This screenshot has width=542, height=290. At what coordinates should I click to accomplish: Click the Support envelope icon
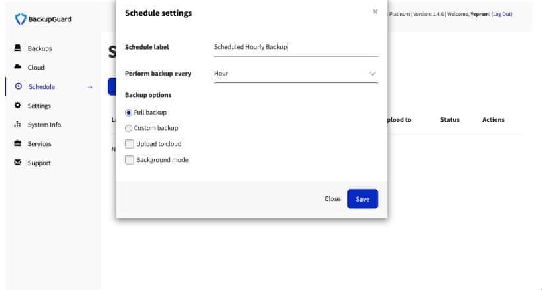pos(18,163)
